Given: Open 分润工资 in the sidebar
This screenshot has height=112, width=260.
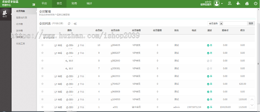Looking at the screenshot, I should coord(21,44).
